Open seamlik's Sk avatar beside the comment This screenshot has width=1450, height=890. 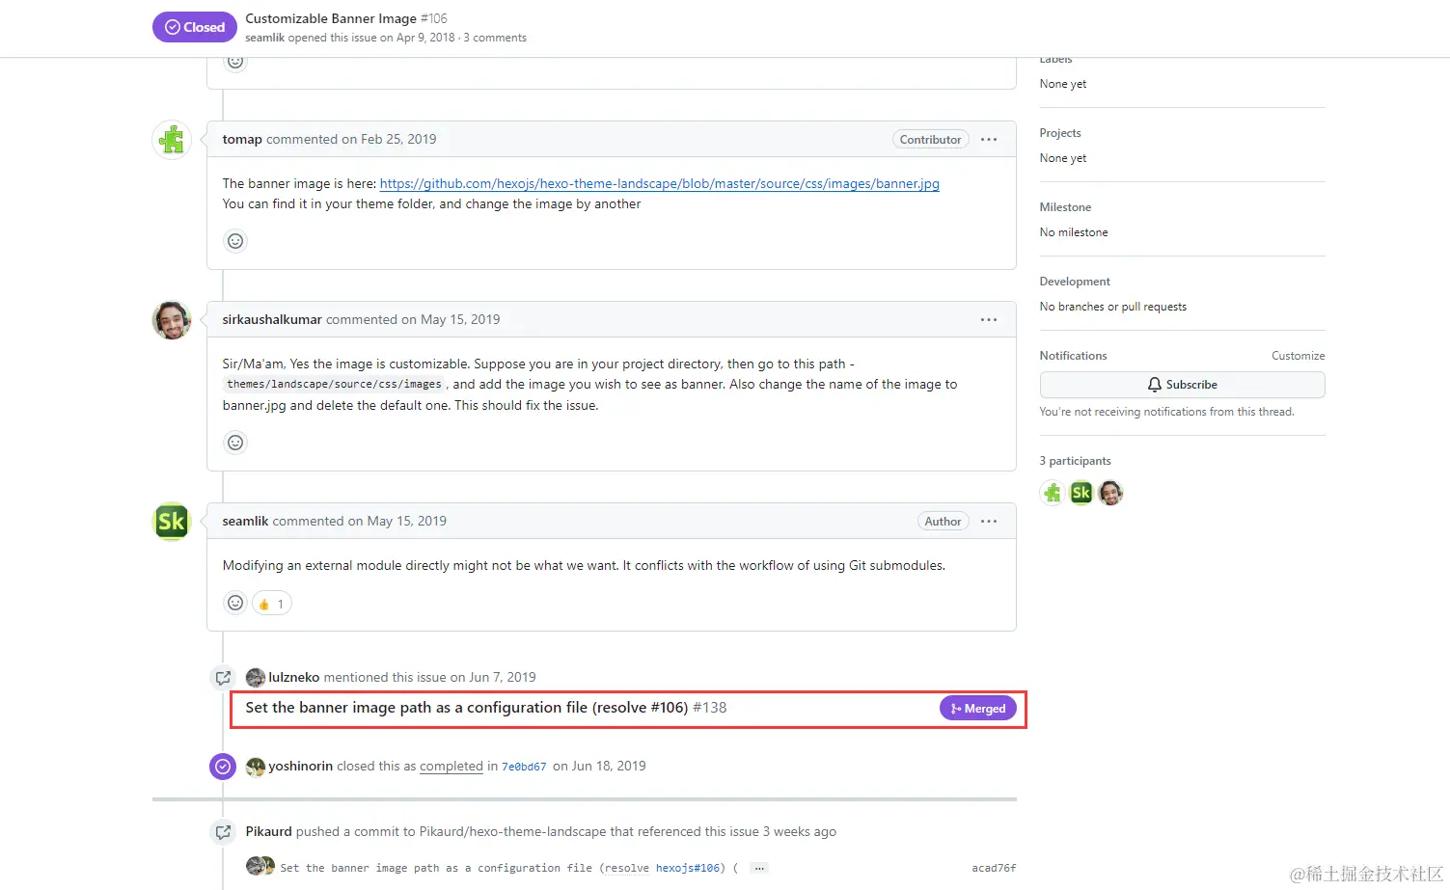[x=172, y=522]
